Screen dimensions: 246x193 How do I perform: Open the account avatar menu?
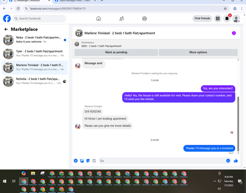236,19
